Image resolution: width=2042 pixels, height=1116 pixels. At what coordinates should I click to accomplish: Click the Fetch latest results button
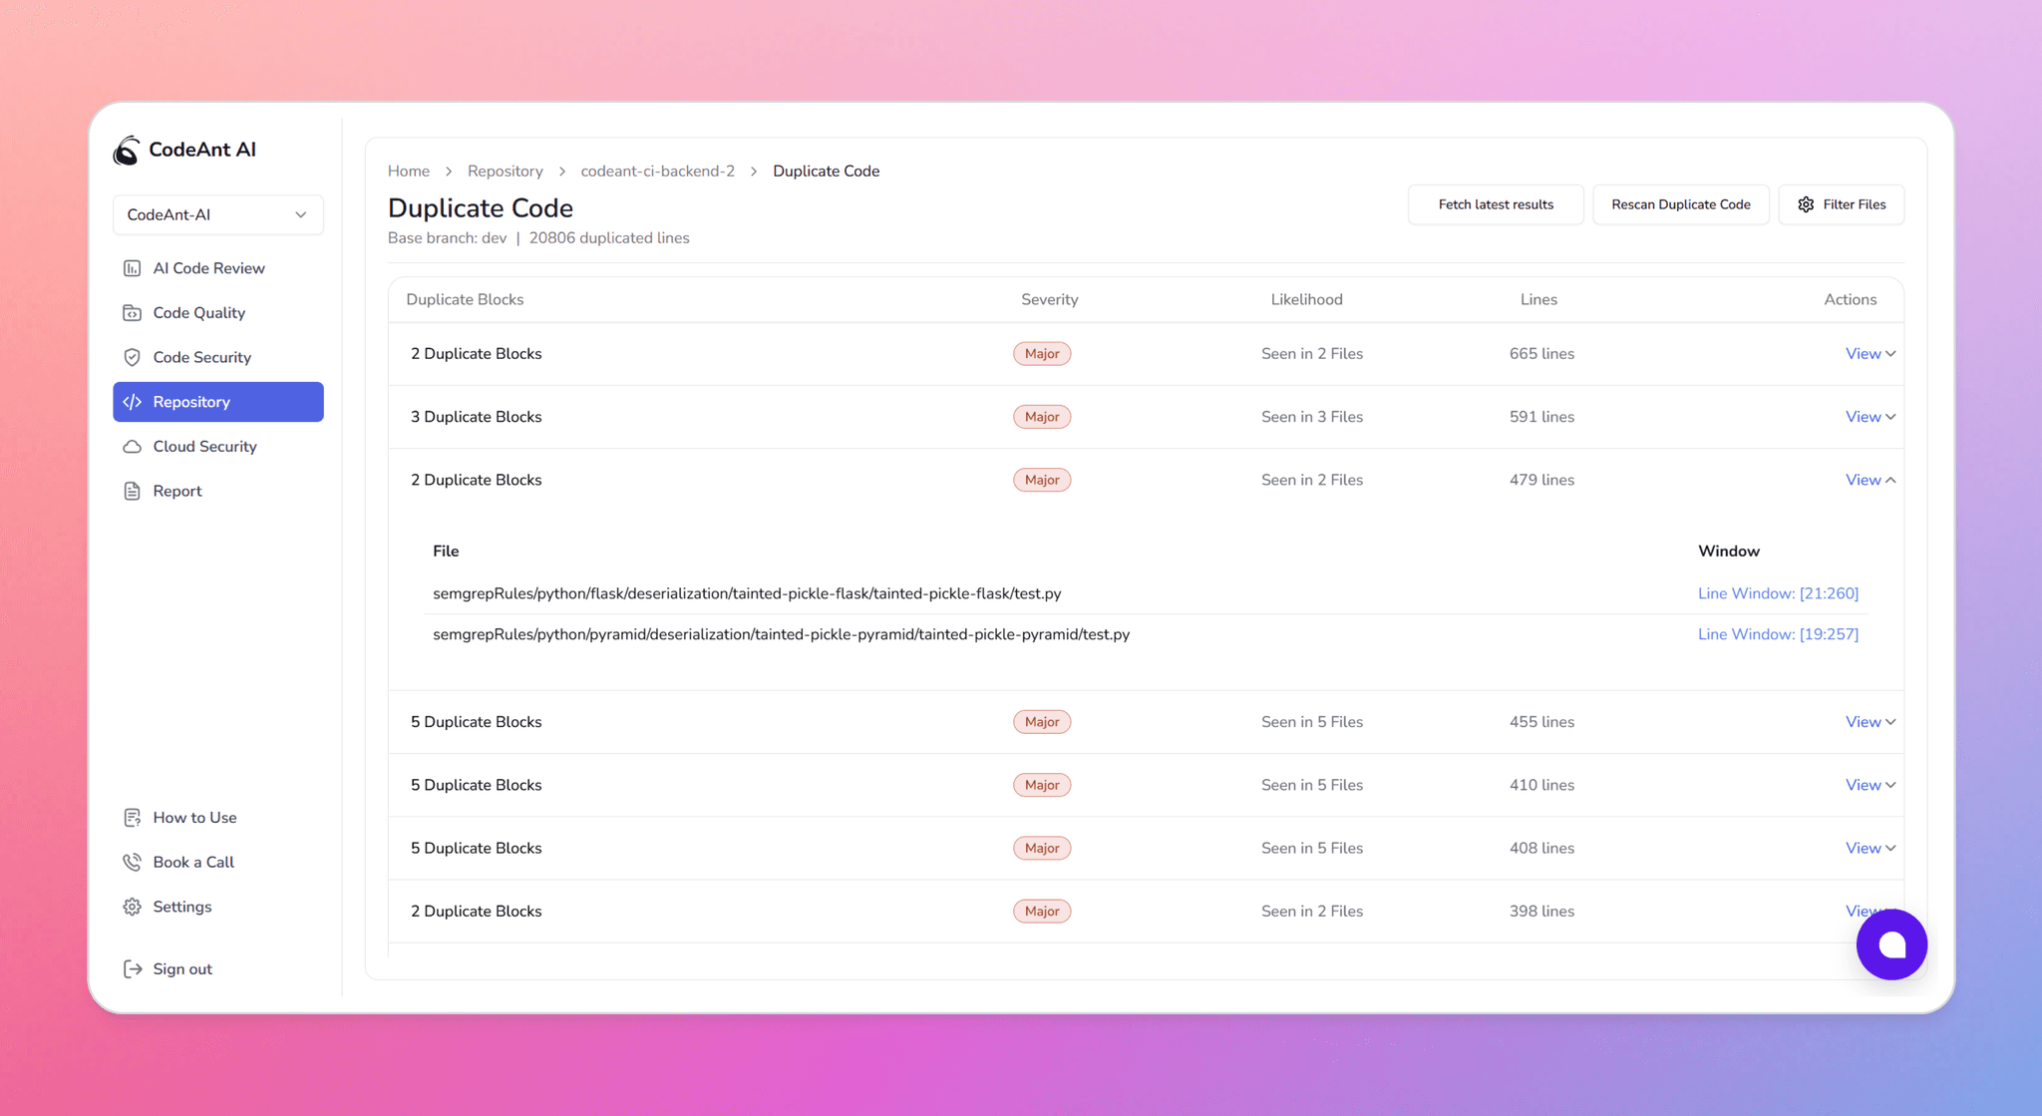(1495, 203)
